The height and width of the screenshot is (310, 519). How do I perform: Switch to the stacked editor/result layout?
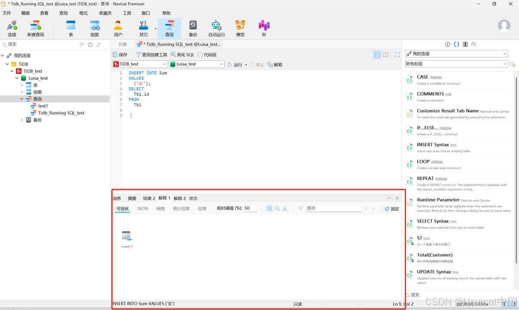tap(377, 55)
